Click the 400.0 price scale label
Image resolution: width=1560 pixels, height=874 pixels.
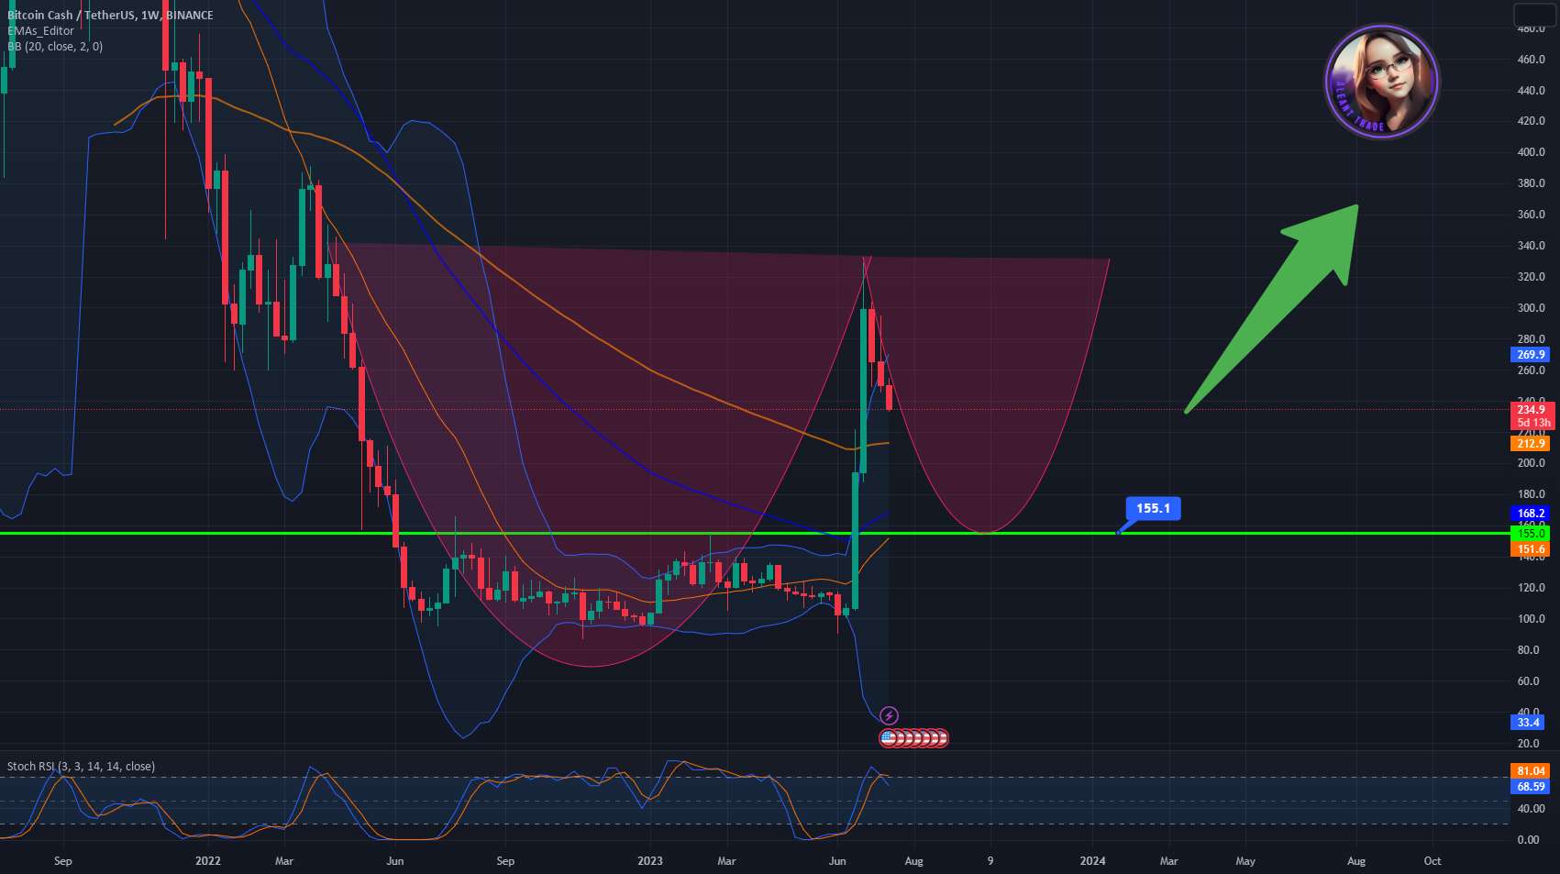tap(1531, 151)
